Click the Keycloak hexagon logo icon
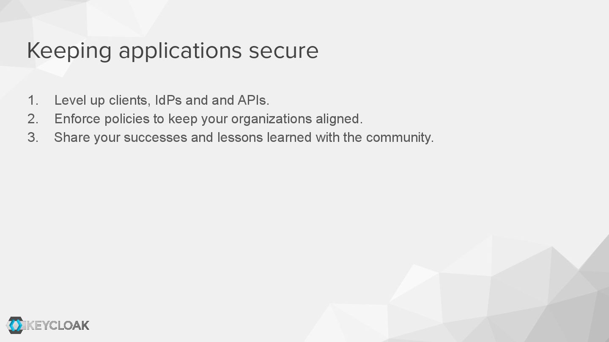The width and height of the screenshot is (609, 342). click(16, 325)
